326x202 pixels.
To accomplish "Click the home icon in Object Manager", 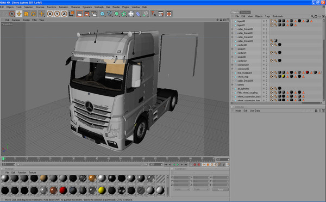I will point(316,16).
